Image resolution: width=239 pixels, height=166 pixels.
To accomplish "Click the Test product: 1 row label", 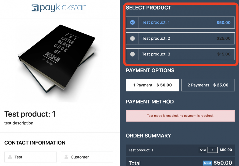I will tap(156, 22).
